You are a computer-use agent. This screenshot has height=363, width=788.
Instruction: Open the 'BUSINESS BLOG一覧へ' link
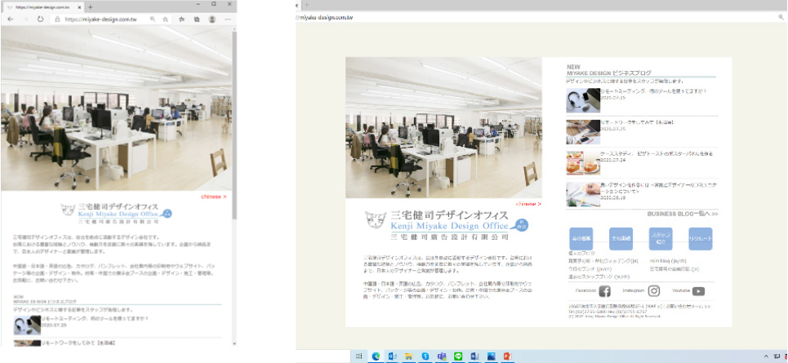[682, 214]
